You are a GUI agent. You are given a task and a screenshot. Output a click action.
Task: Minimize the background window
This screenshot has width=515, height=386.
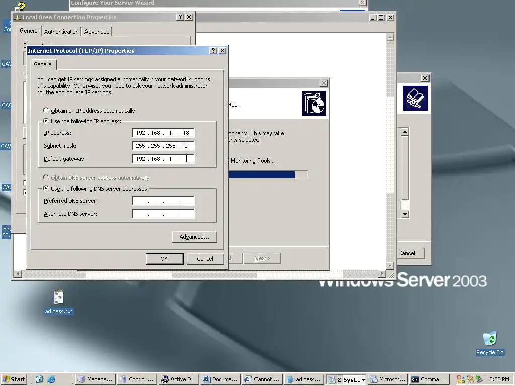[373, 18]
